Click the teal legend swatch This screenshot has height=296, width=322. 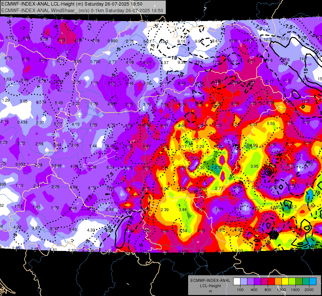[306, 281]
